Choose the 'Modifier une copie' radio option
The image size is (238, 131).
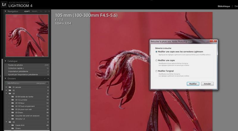pyautogui.click(x=156, y=60)
